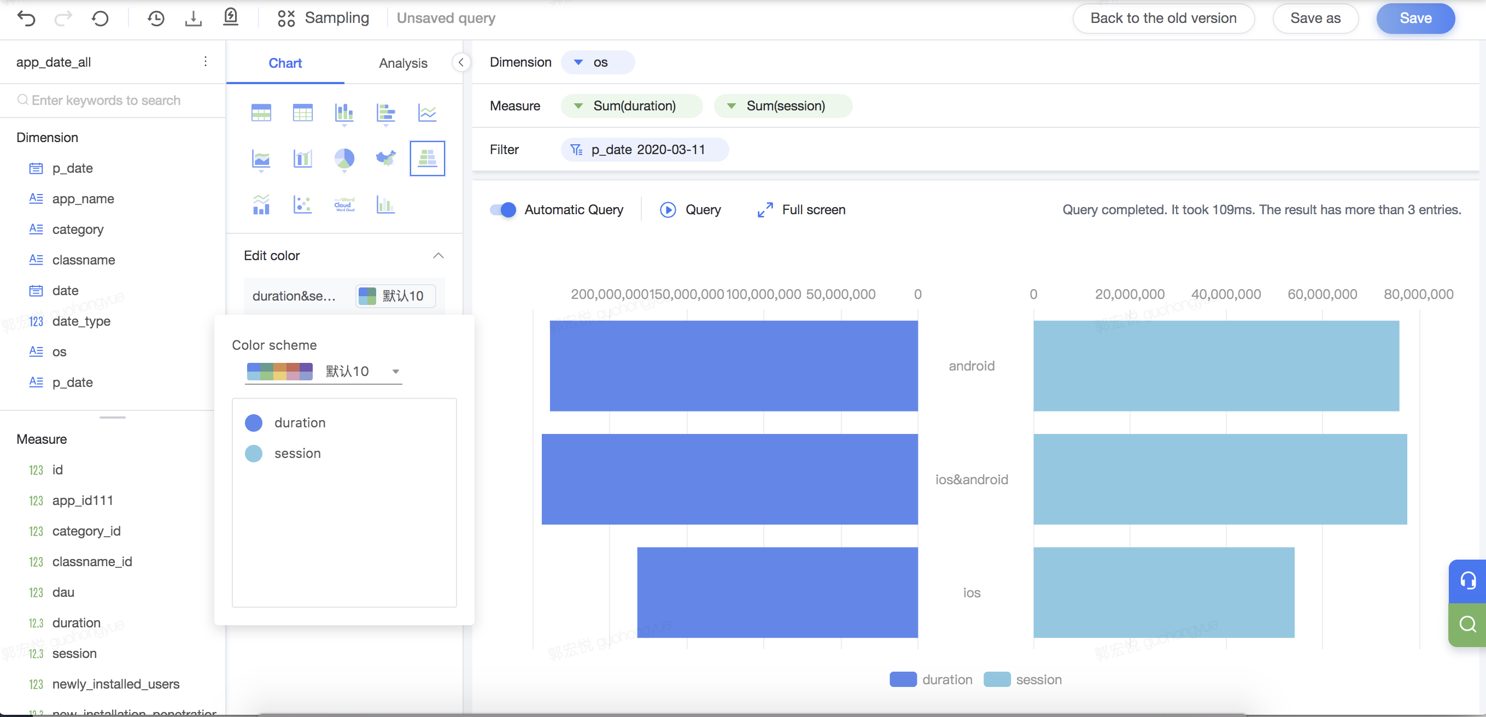Viewport: 1486px width, 717px height.
Task: Switch to the Chart tab
Action: pyautogui.click(x=285, y=63)
